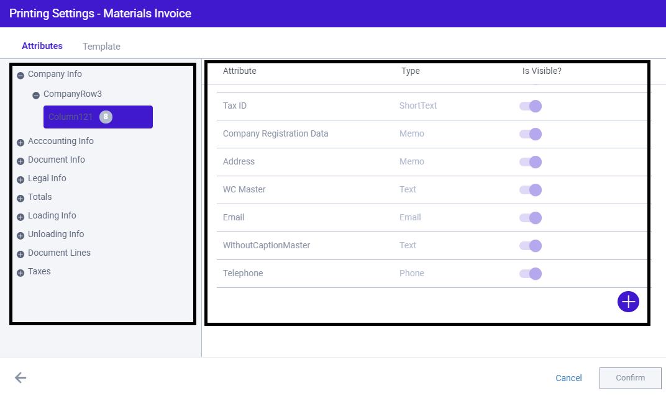Screen dimensions: 666x396
Task: Toggle visibility for WC Master
Action: click(x=531, y=190)
